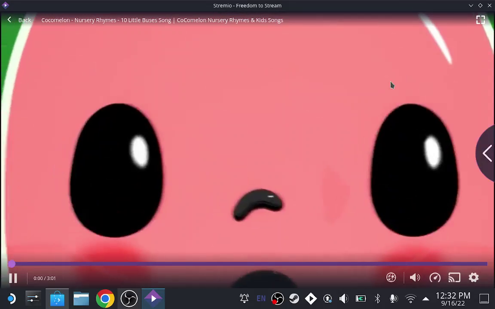Open the battery and power tray icon
495x309 pixels.
click(361, 298)
